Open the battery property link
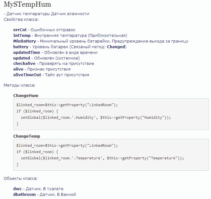This screenshot has width=211, height=199. (x=21, y=47)
